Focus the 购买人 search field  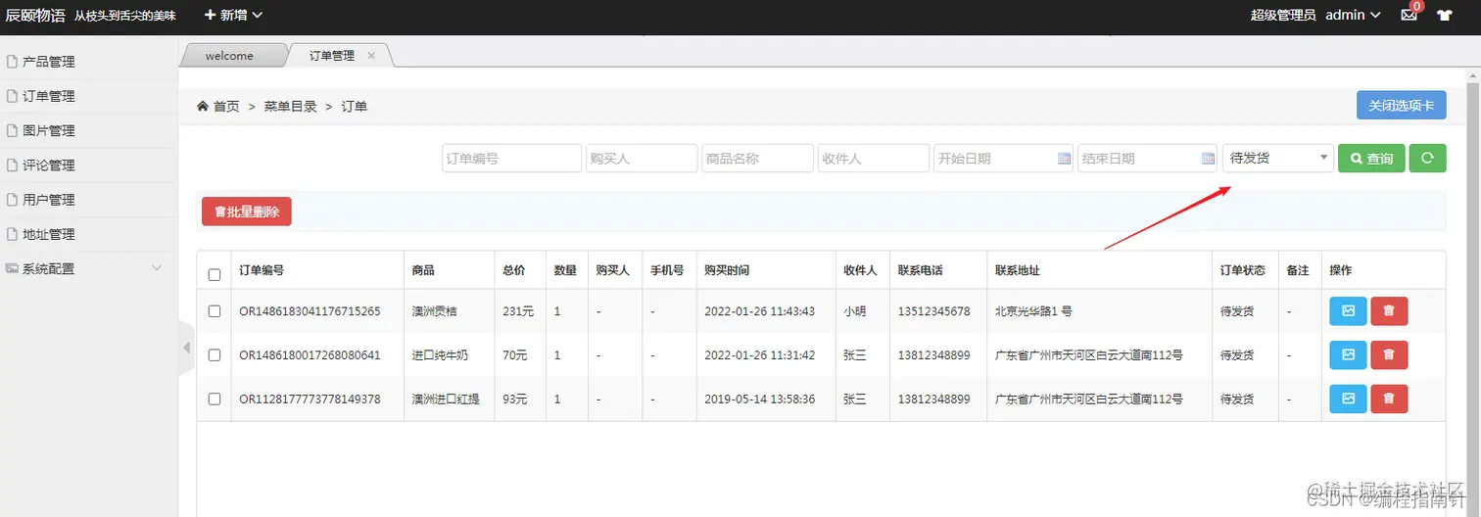pyautogui.click(x=642, y=158)
